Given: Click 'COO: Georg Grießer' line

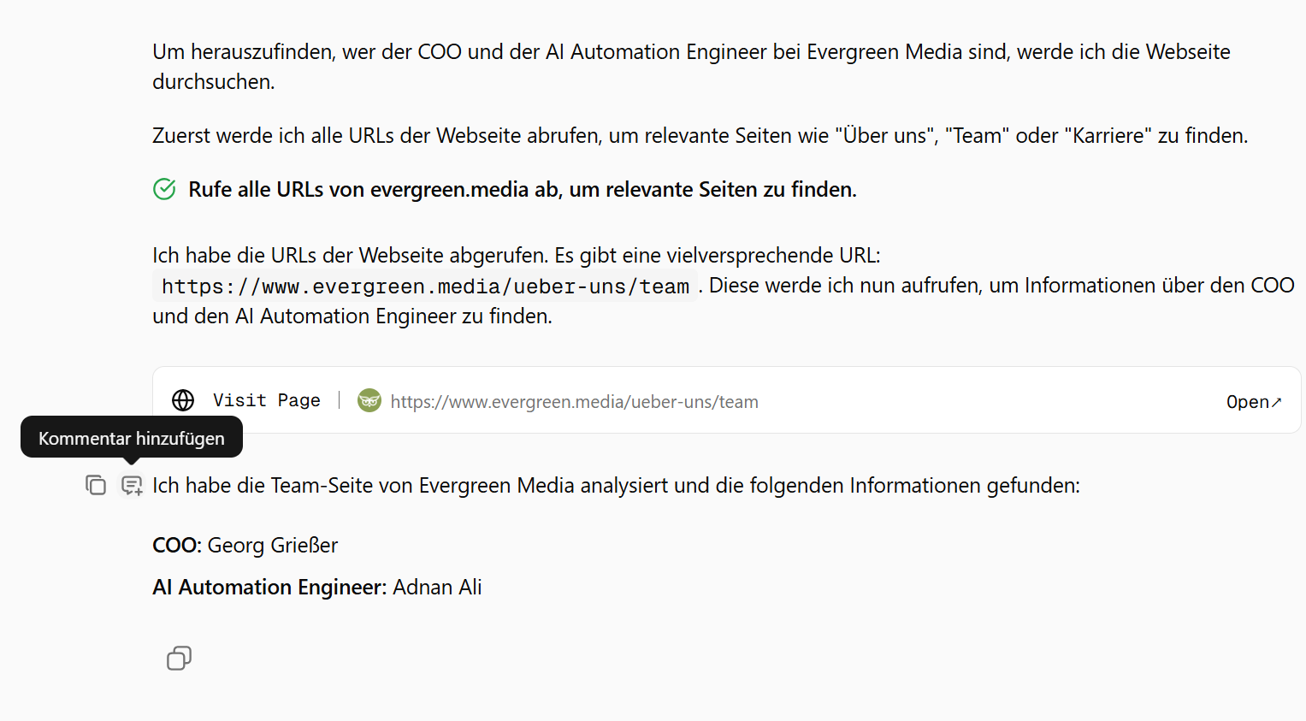Looking at the screenshot, I should [x=245, y=545].
